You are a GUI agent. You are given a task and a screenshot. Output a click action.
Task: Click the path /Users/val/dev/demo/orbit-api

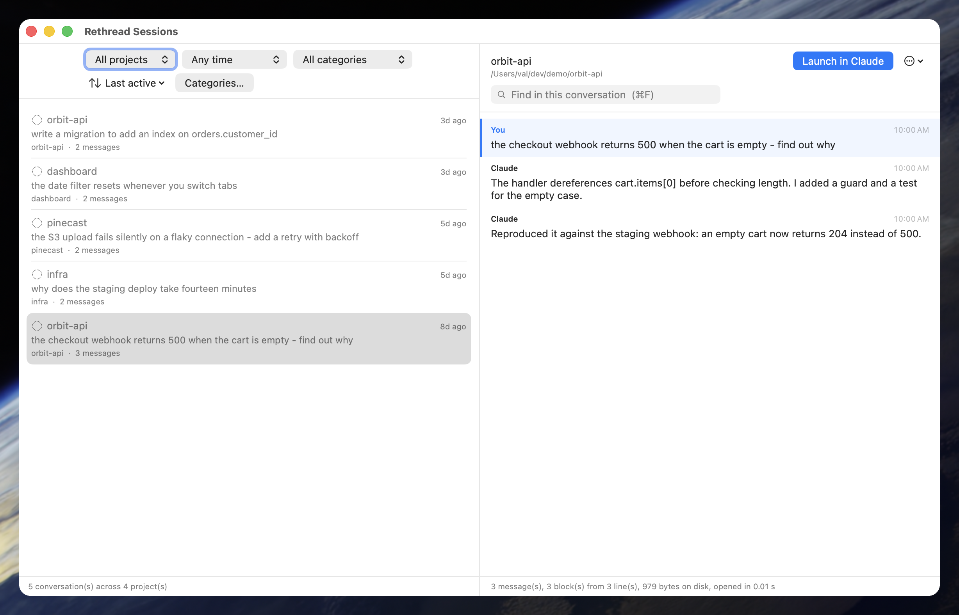click(x=546, y=74)
